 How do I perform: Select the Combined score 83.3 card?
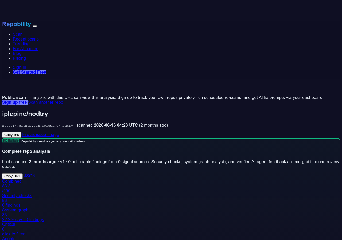tap(12, 186)
